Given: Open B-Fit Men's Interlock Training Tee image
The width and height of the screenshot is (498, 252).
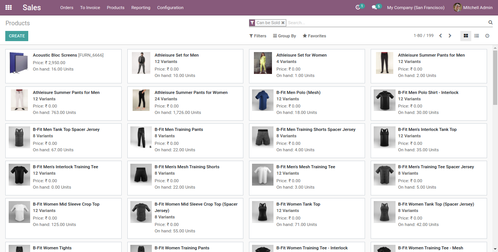Looking at the screenshot, I should point(19,174).
